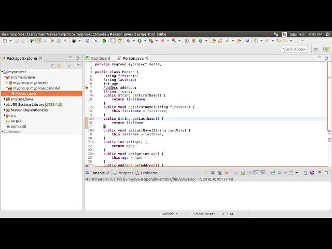Click the Skip All Breakpoints icon
332x249 pixels.
tap(95, 40)
